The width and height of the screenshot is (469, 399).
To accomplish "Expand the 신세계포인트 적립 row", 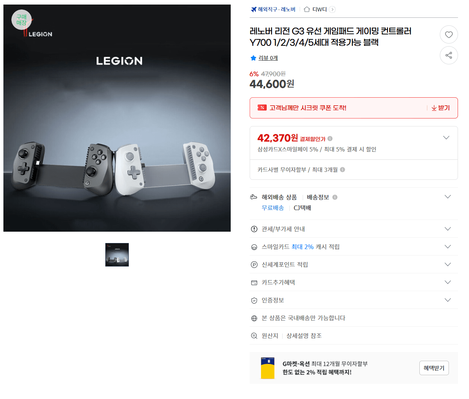I will click(354, 264).
